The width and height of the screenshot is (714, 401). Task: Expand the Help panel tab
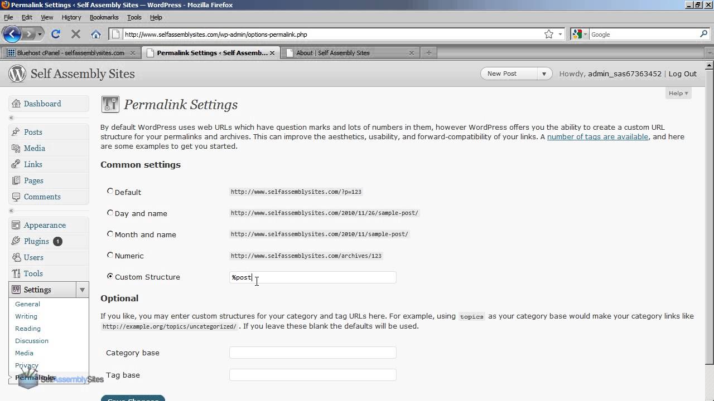678,93
